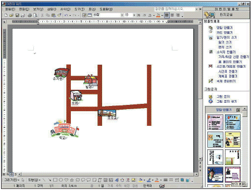Insert WordArt using the slanted A icon
The width and height of the screenshot is (251, 190).
coord(117,180)
